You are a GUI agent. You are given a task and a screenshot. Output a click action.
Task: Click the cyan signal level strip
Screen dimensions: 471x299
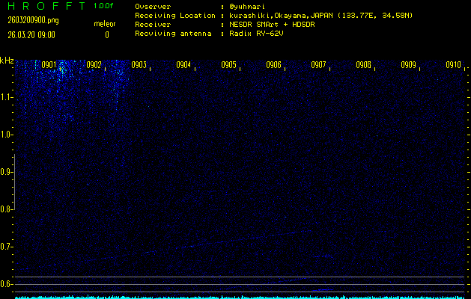click(x=240, y=296)
